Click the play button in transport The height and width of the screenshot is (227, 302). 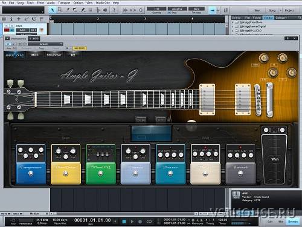tap(132, 222)
